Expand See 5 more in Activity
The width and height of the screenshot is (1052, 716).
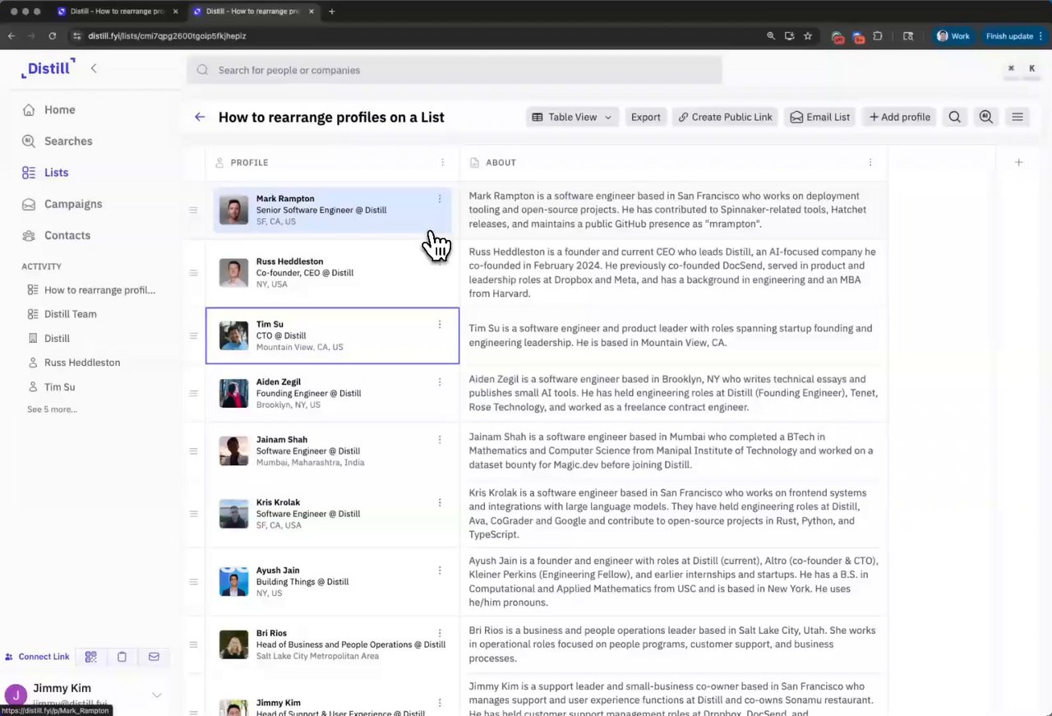click(52, 409)
